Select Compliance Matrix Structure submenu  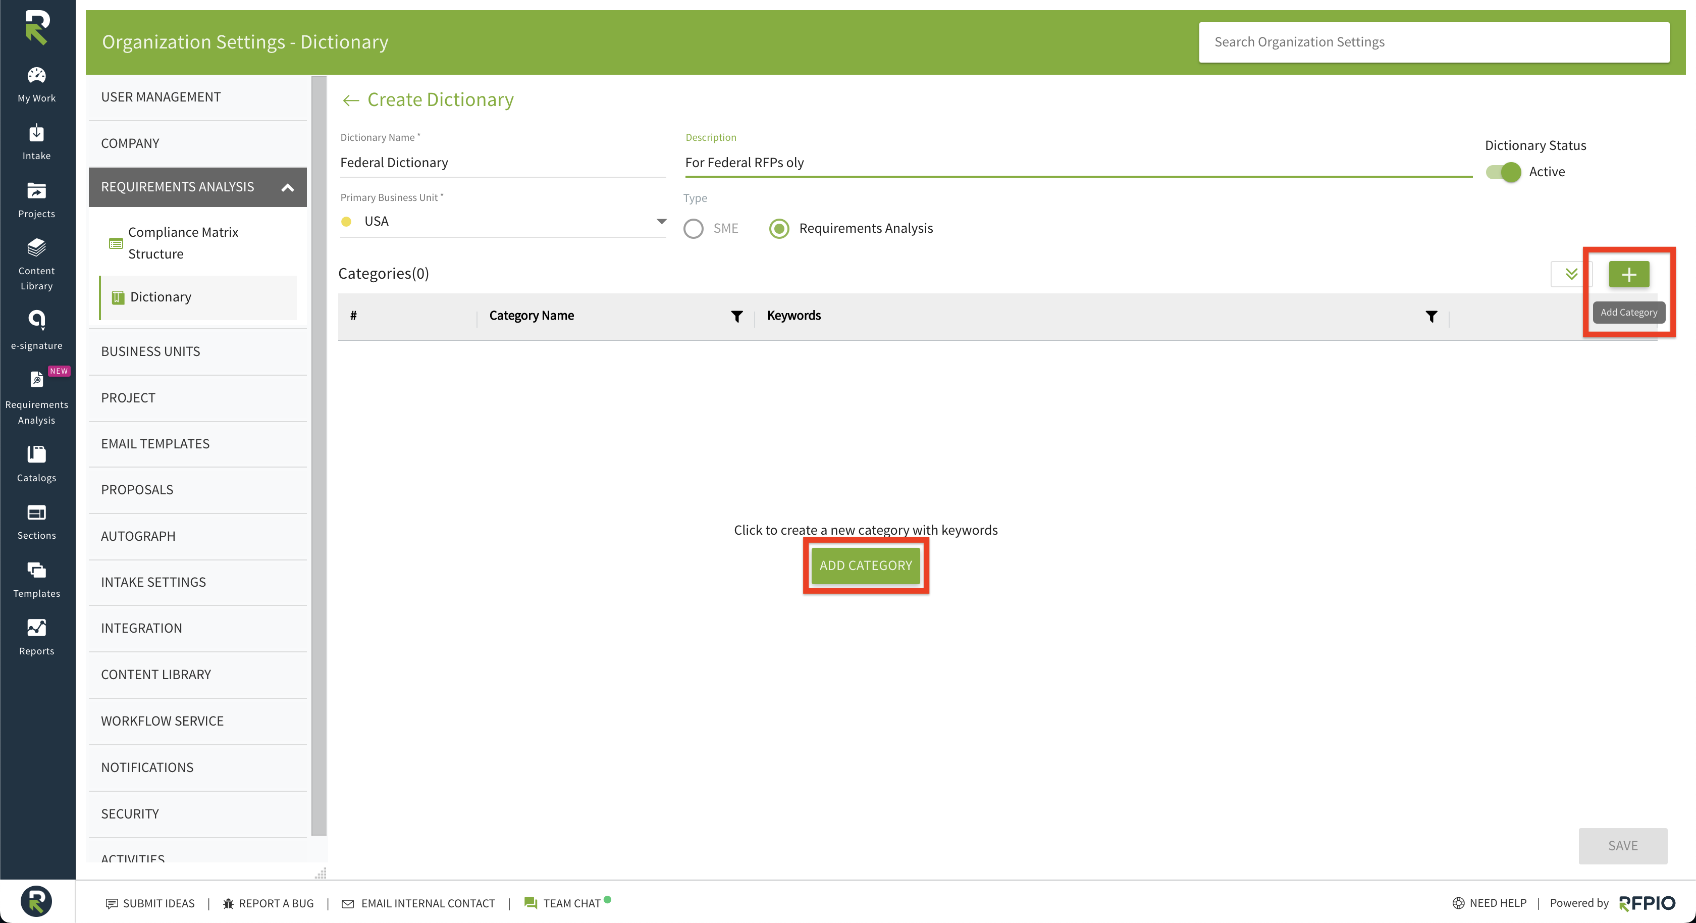[197, 243]
